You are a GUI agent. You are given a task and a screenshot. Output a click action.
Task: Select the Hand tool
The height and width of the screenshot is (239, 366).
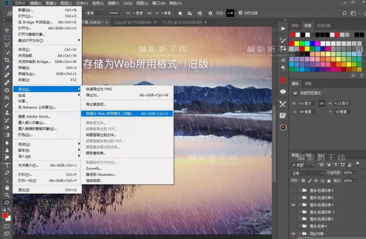[x=7, y=187]
